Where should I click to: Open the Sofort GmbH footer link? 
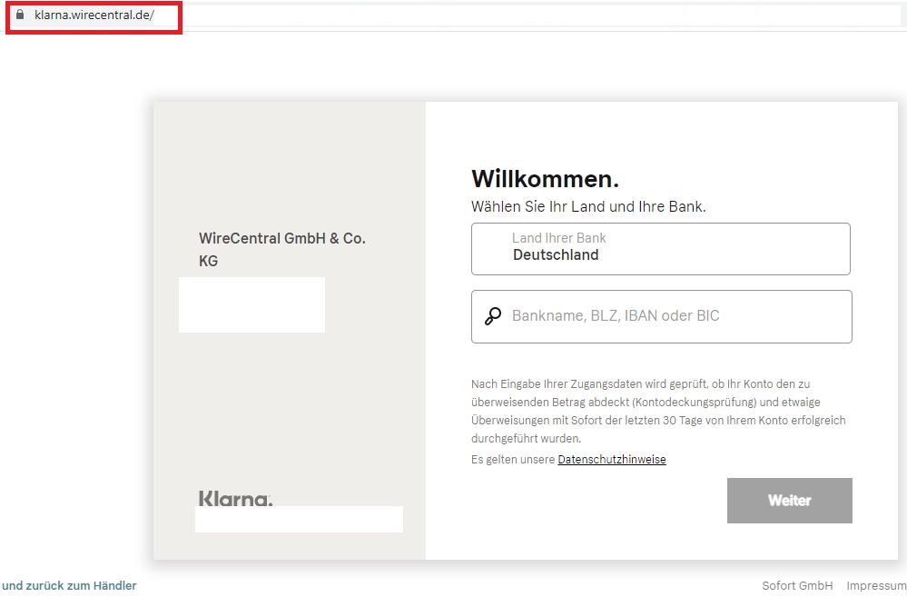click(797, 585)
